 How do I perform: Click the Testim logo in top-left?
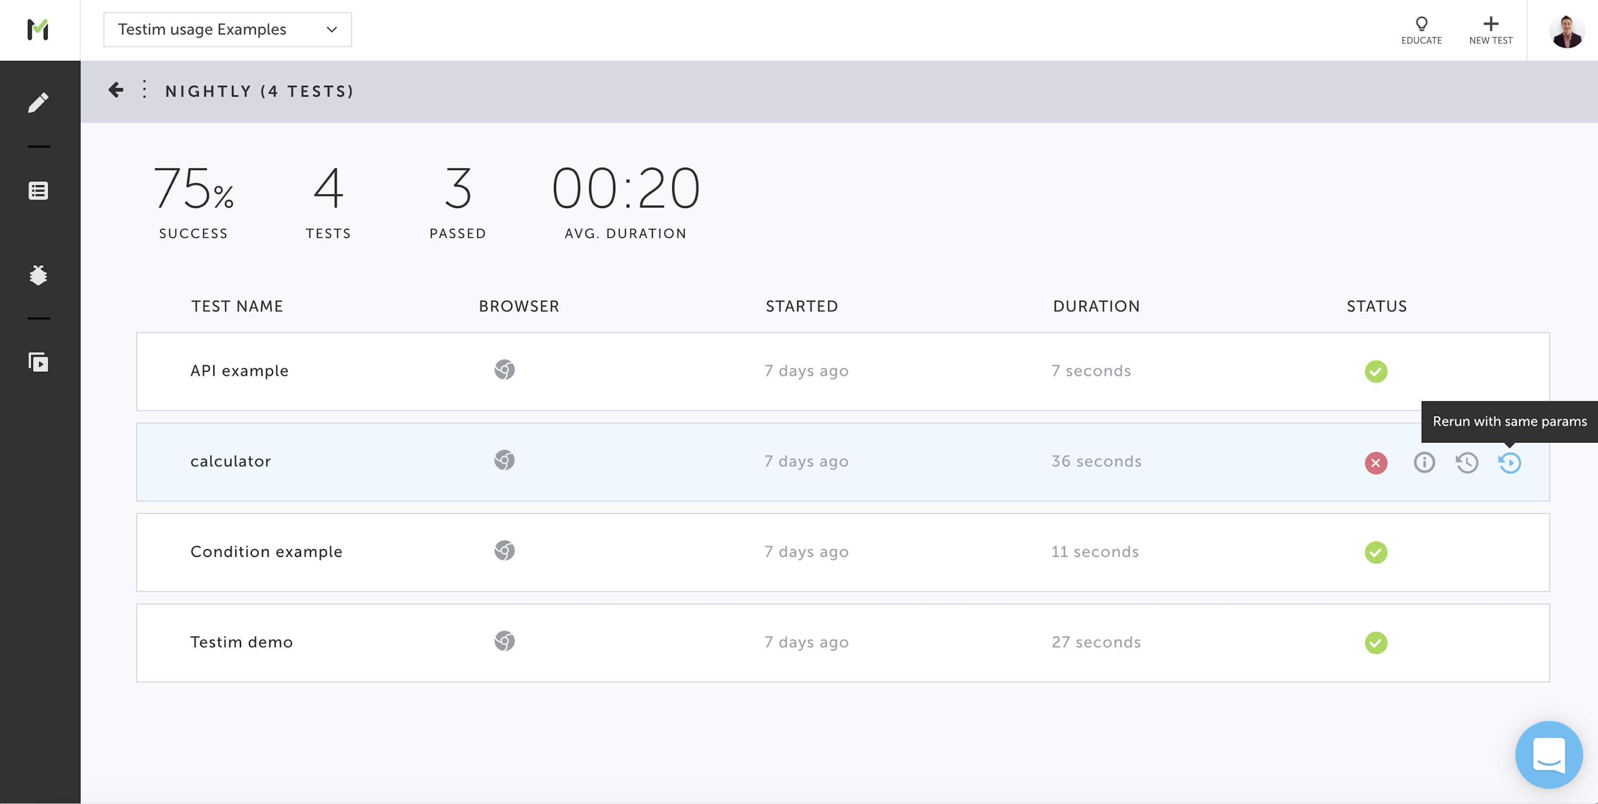[38, 29]
